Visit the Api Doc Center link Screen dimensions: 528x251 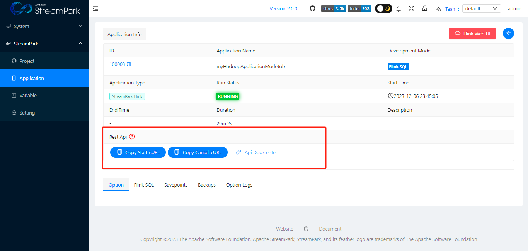[x=260, y=152]
